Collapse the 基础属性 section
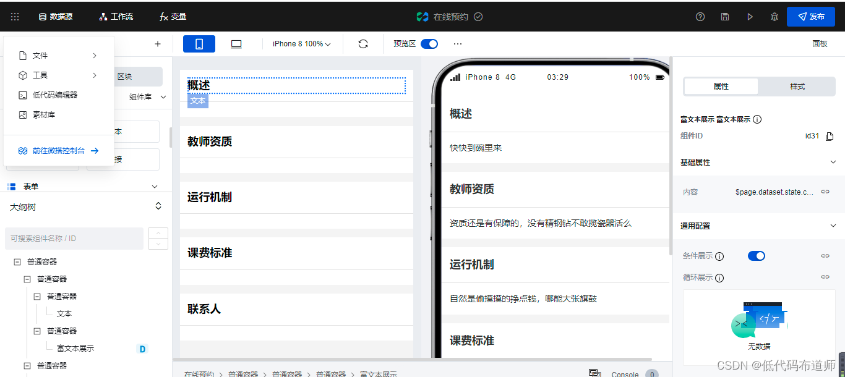845x377 pixels. click(833, 163)
